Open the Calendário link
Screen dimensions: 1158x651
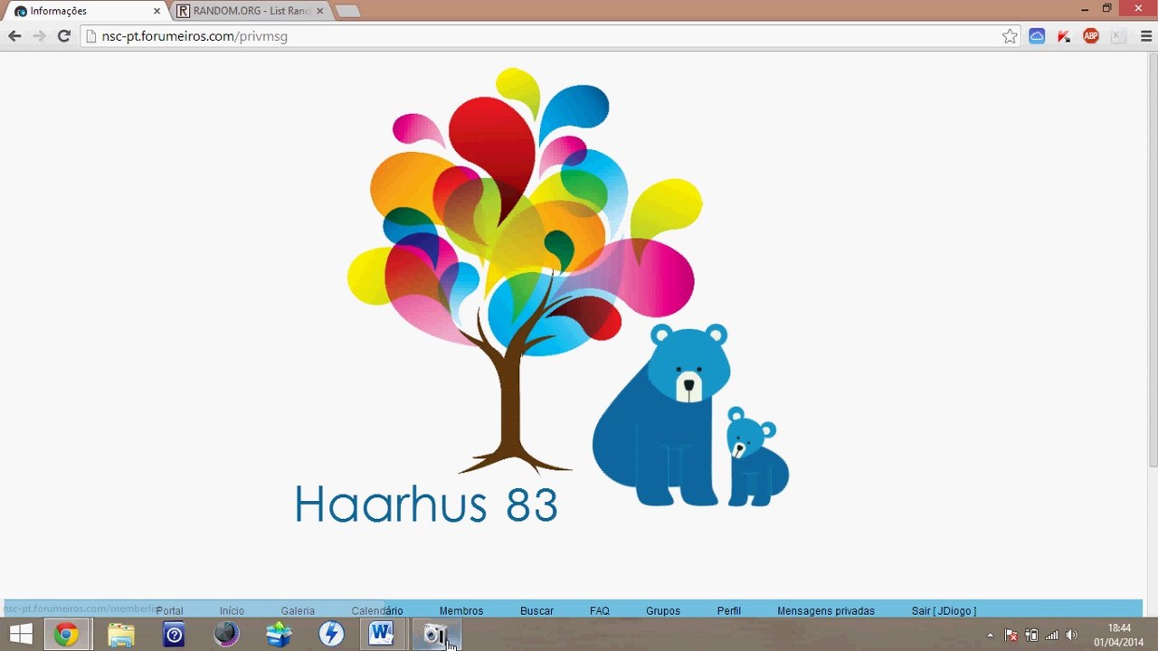tap(377, 611)
